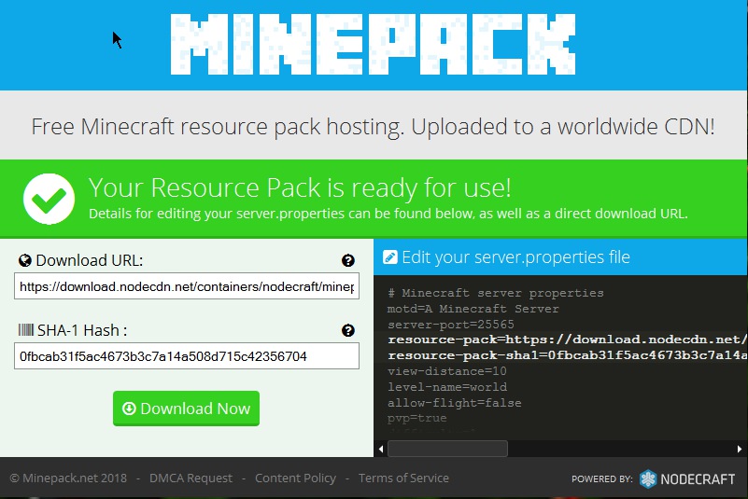Screen dimensions: 748x499
Task: Click scrollbar left arrow in code panel
Action: point(381,449)
